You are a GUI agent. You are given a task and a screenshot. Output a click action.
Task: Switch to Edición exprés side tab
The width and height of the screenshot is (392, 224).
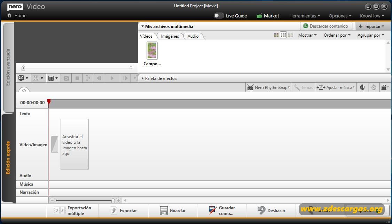8,158
